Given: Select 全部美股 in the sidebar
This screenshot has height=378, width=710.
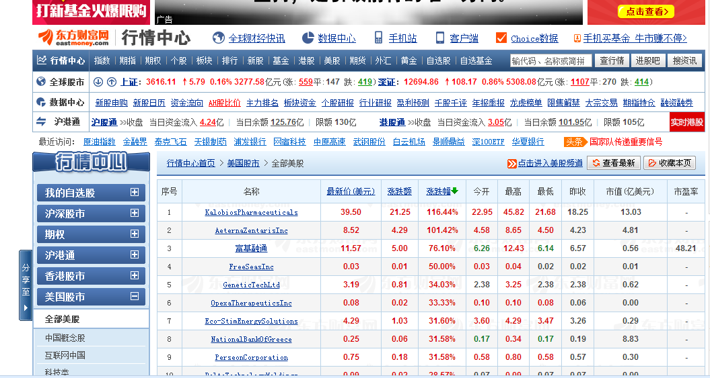Looking at the screenshot, I should tap(62, 319).
